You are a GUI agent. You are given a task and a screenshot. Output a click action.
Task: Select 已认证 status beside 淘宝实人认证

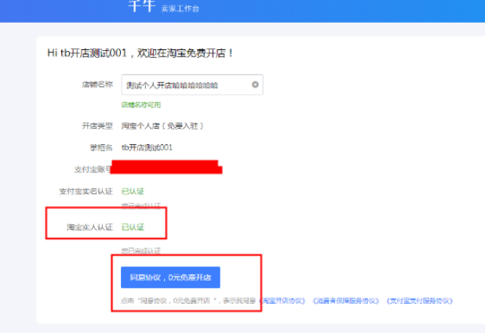pos(133,227)
